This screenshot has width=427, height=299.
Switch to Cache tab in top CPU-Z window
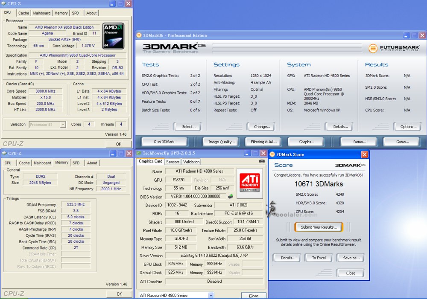(23, 13)
